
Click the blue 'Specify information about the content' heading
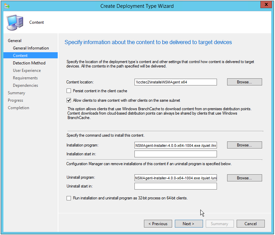pyautogui.click(x=148, y=42)
